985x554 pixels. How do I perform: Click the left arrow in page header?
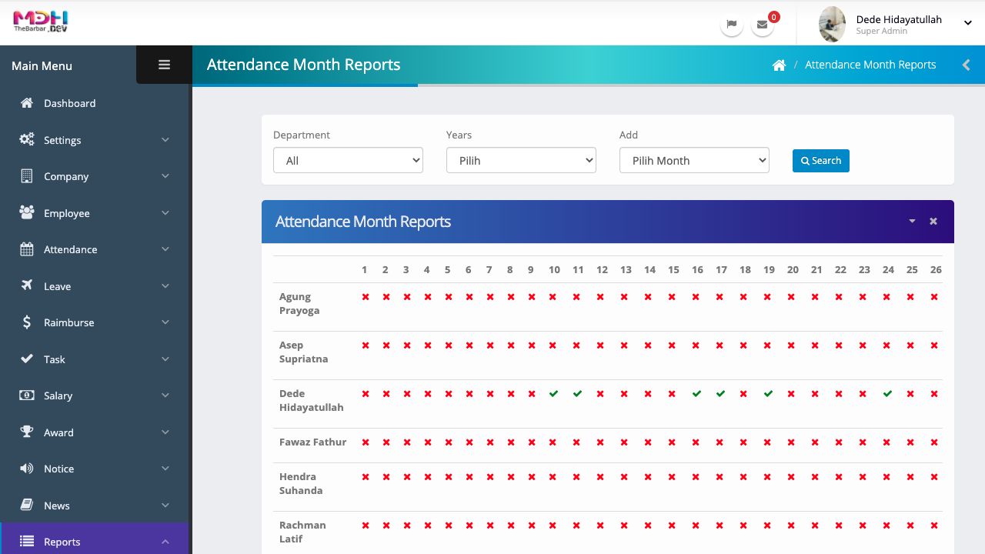coord(966,65)
